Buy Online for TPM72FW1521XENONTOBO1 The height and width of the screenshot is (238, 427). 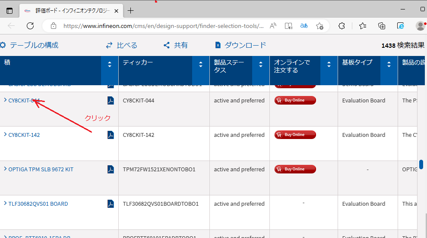[x=295, y=169]
